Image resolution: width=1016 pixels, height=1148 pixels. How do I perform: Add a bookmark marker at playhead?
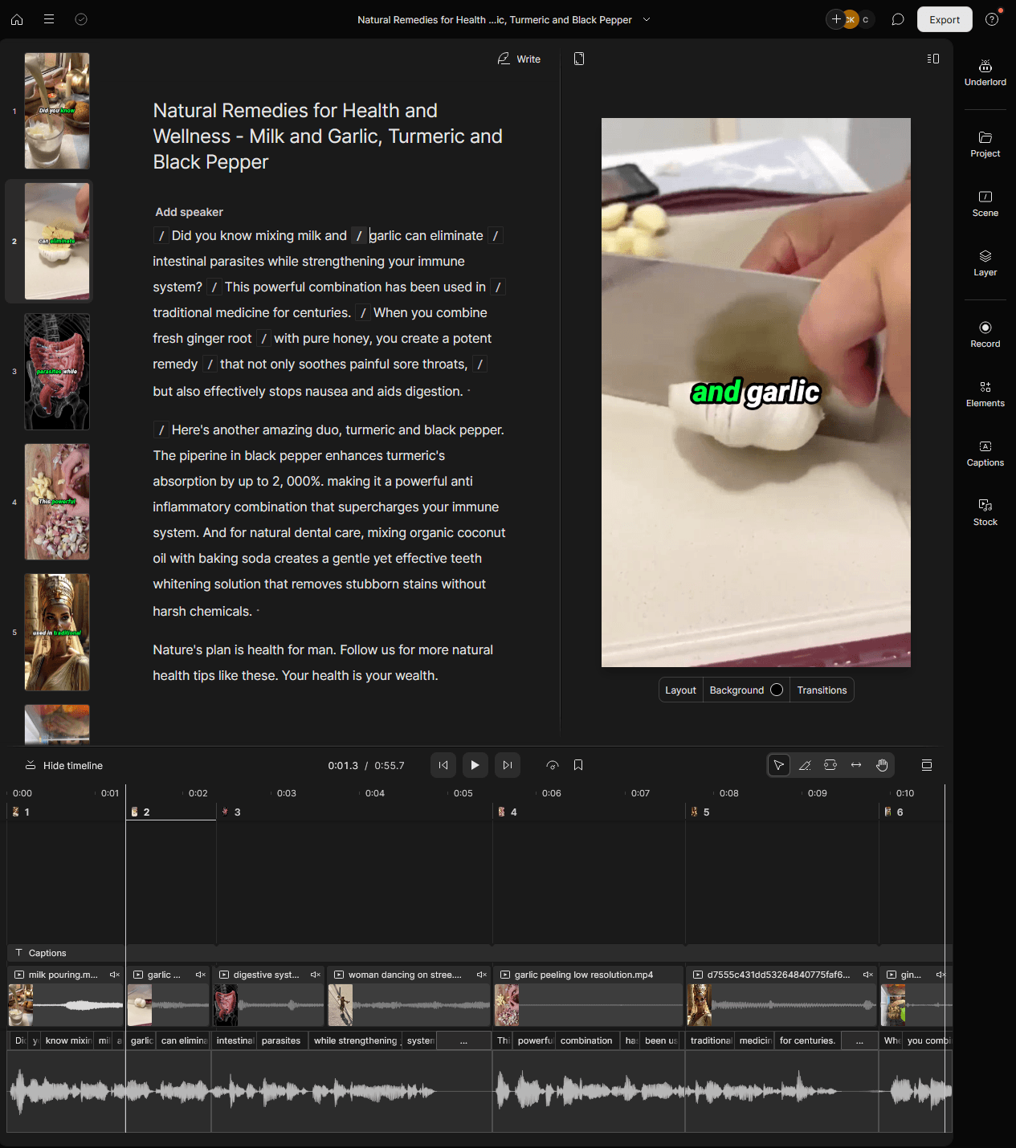578,765
